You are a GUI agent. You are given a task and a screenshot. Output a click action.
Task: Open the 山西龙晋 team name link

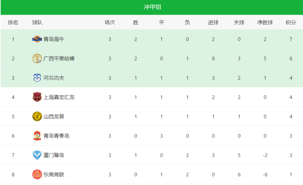(54, 117)
